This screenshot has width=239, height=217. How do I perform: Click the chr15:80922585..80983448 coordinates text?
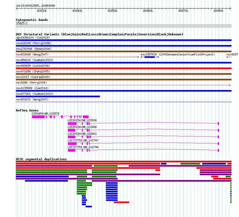click(35, 6)
